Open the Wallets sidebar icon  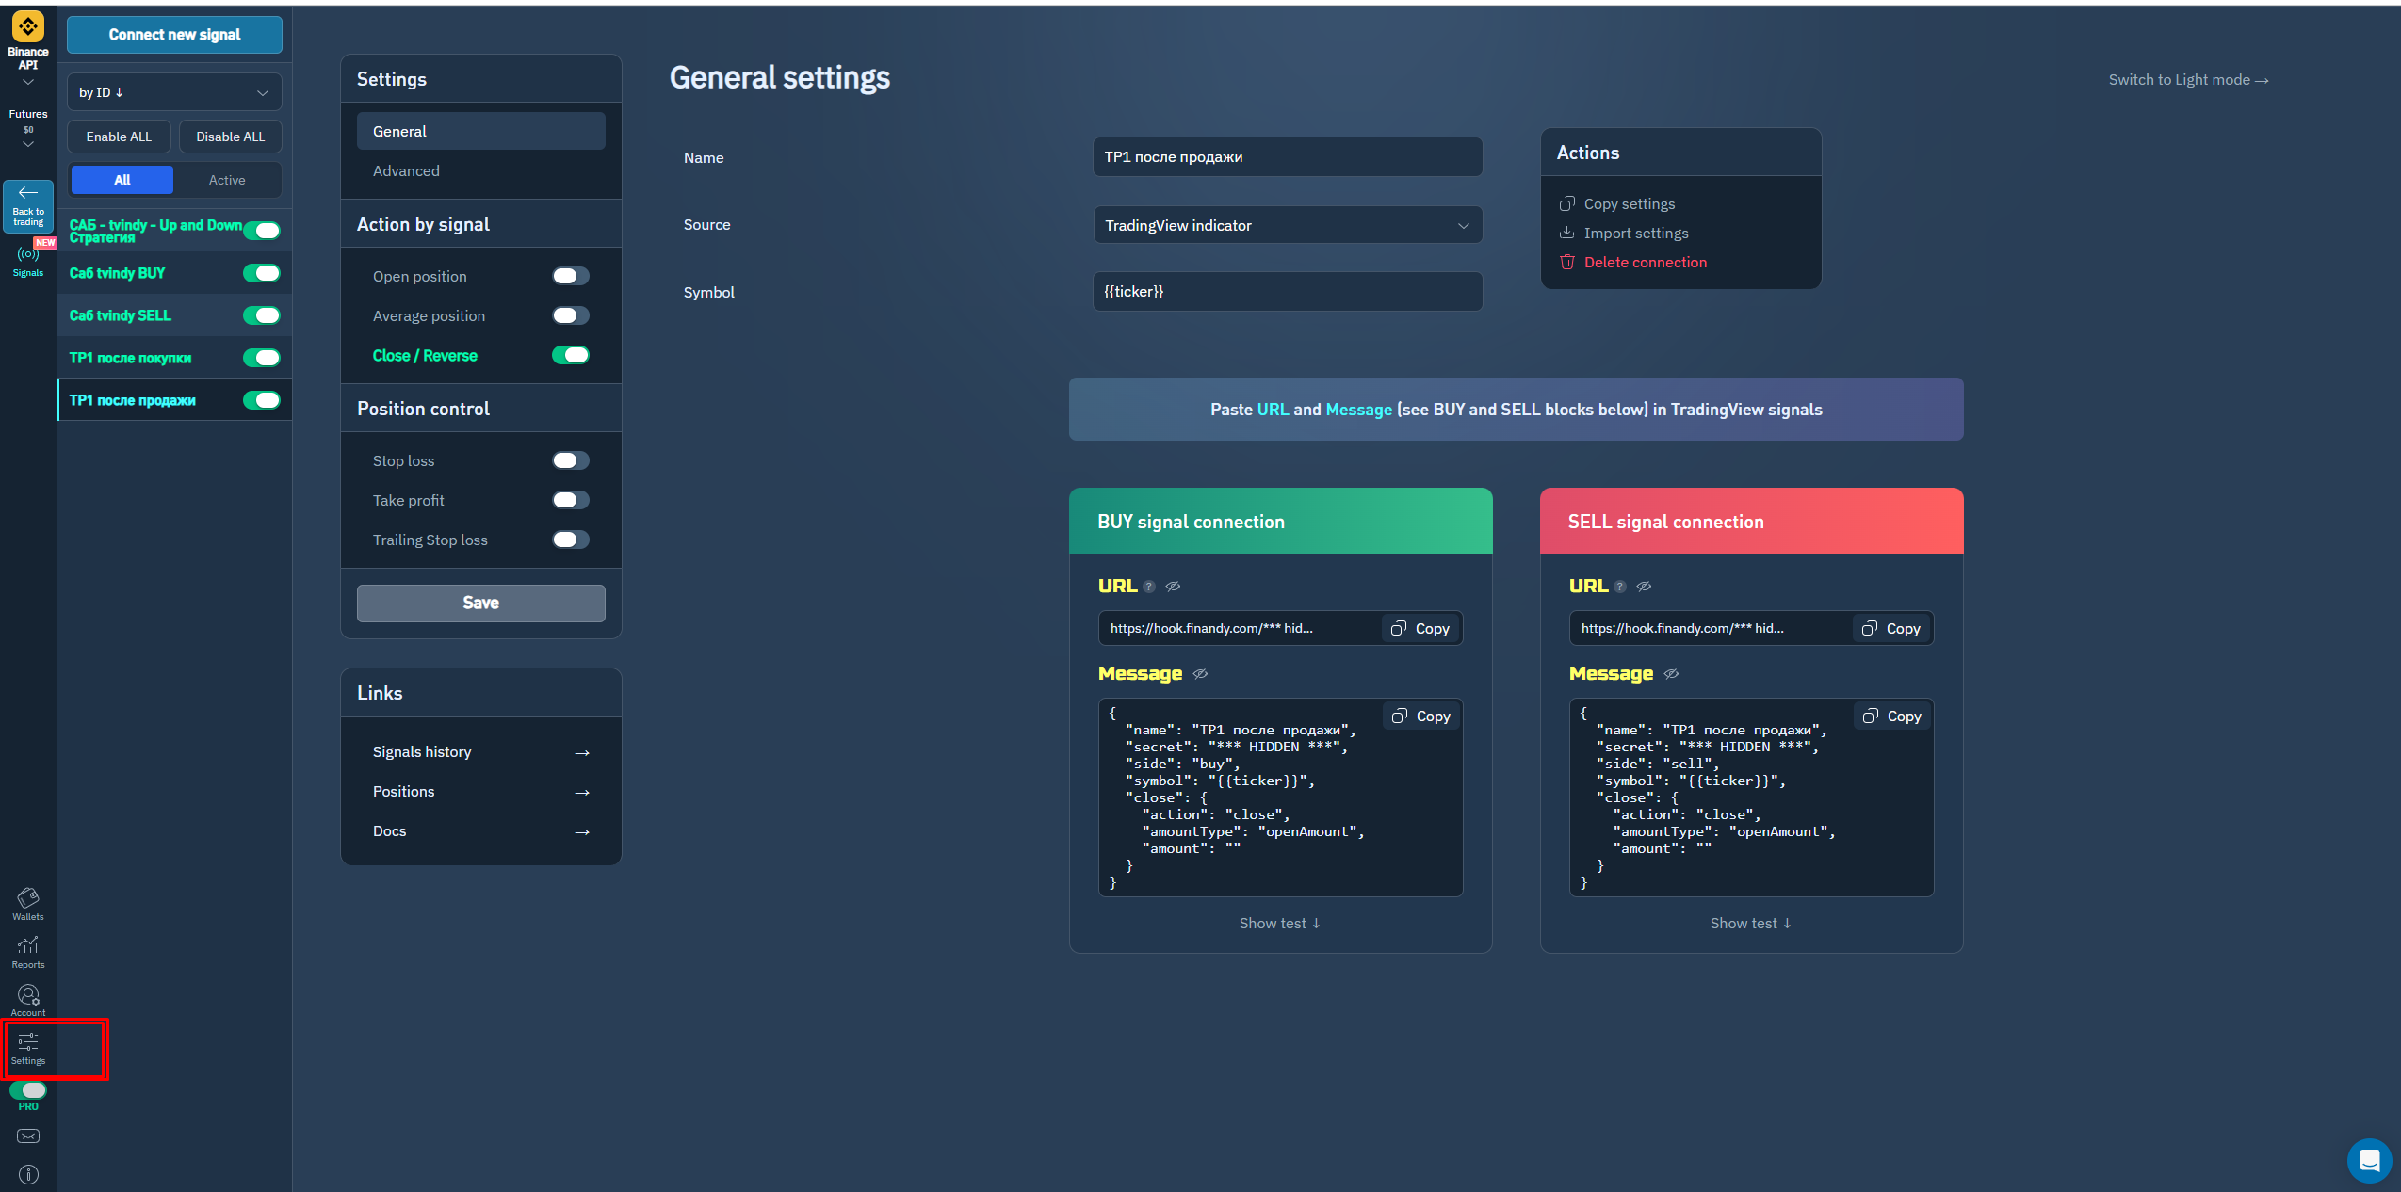[x=28, y=897]
